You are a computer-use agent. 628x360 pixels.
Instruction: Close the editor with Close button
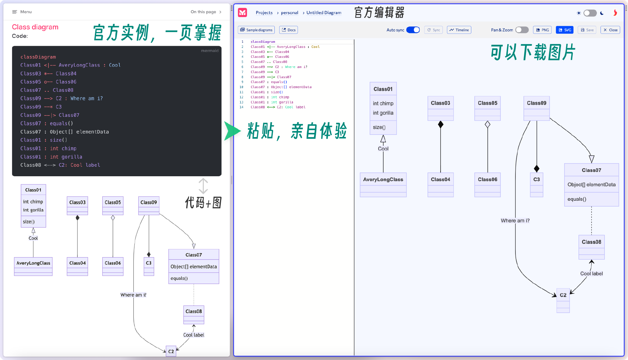click(610, 30)
